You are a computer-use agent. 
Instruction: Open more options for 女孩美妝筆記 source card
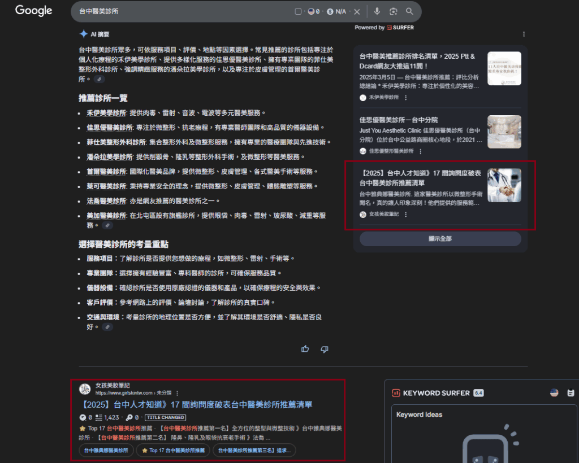406,215
